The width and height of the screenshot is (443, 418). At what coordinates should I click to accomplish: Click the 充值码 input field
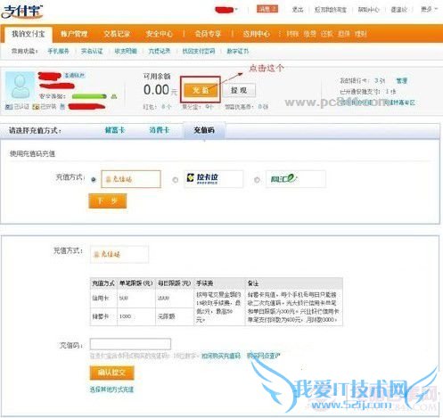[130, 344]
